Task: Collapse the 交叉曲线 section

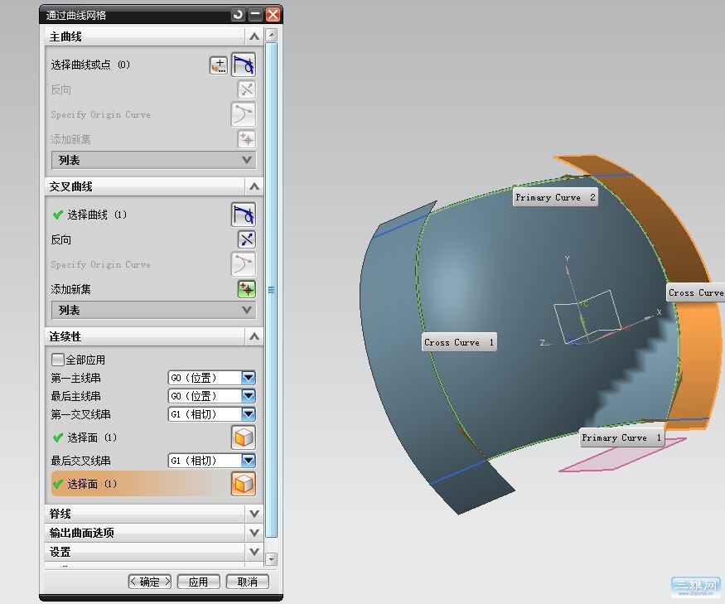Action: tap(254, 186)
